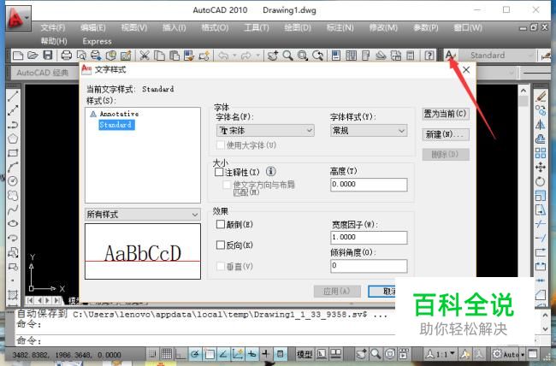Screen dimensions: 556x366
Task: Click the 应用(A) button
Action: click(337, 292)
